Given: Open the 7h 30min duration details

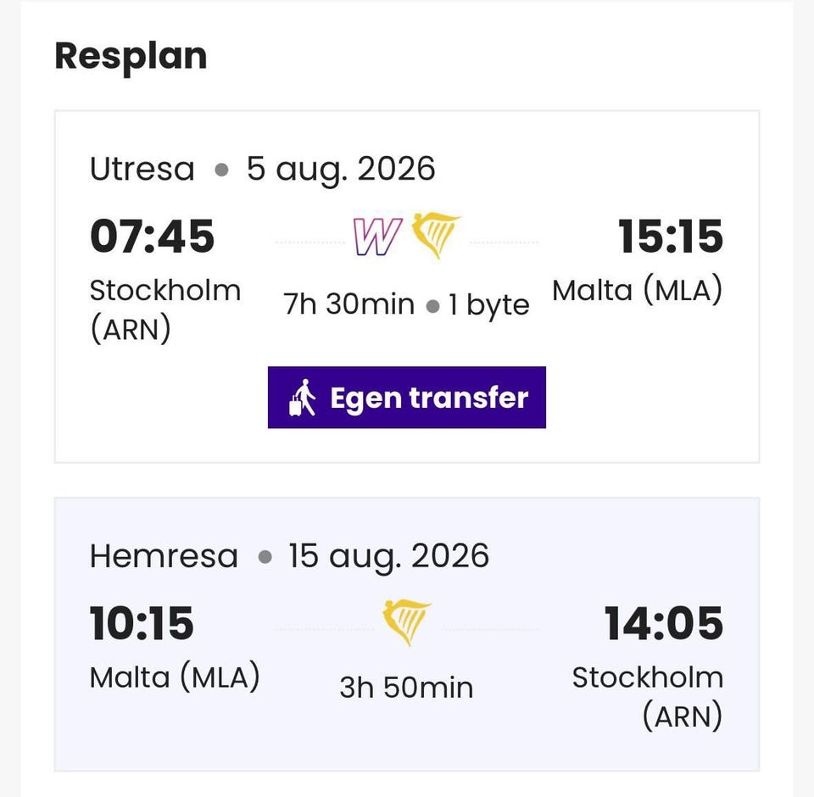Looking at the screenshot, I should coord(348,304).
